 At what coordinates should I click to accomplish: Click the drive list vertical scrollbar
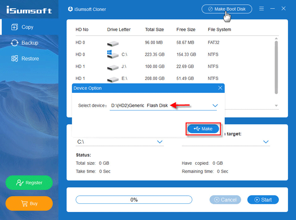tap(276, 67)
